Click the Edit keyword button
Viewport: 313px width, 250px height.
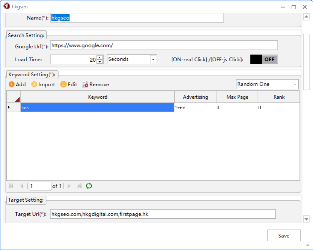point(69,84)
